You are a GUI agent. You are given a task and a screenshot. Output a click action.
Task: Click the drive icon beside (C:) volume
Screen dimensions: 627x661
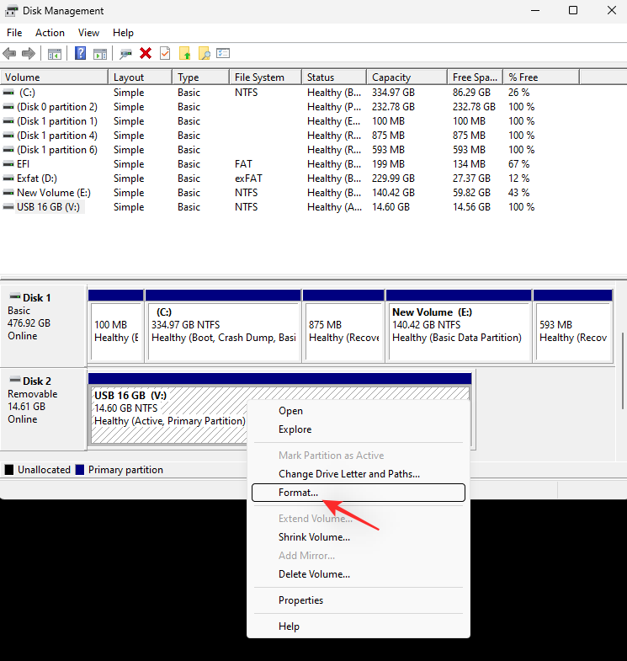8,93
